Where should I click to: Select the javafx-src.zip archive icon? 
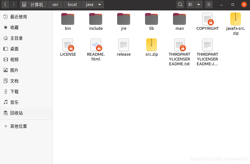[x=236, y=19]
